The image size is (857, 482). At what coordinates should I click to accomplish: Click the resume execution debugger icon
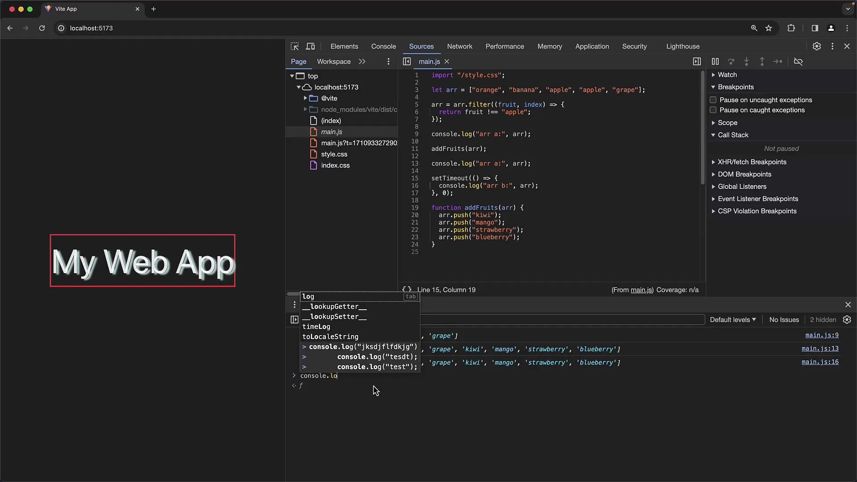(x=715, y=61)
